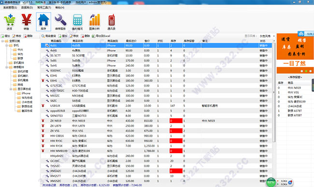Click 智能手机通用 remark cell
Image resolution: width=314 pixels, height=187 pixels.
pyautogui.click(x=210, y=105)
